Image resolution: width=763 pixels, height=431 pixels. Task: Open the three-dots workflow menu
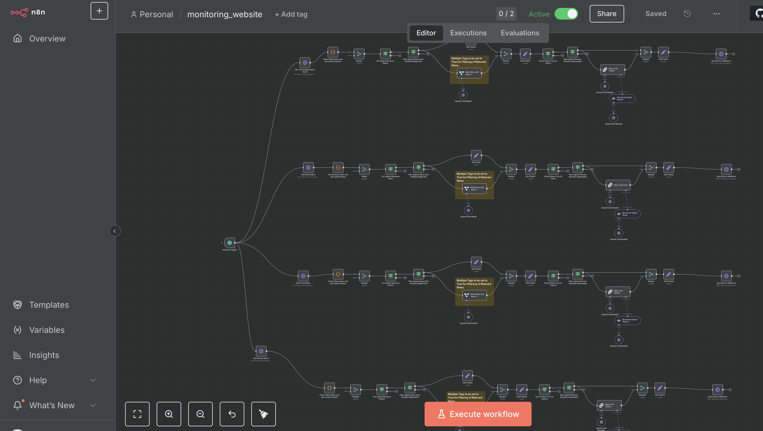coord(716,14)
